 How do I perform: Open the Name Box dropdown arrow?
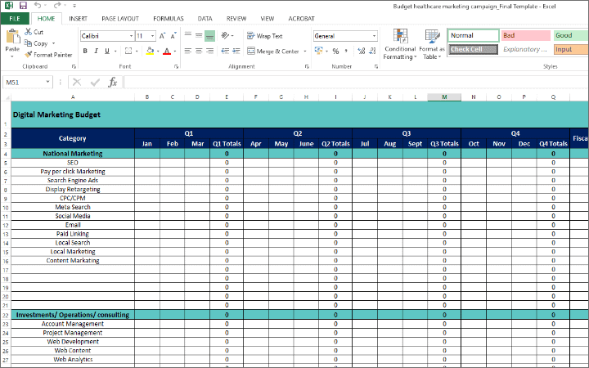pyautogui.click(x=49, y=83)
